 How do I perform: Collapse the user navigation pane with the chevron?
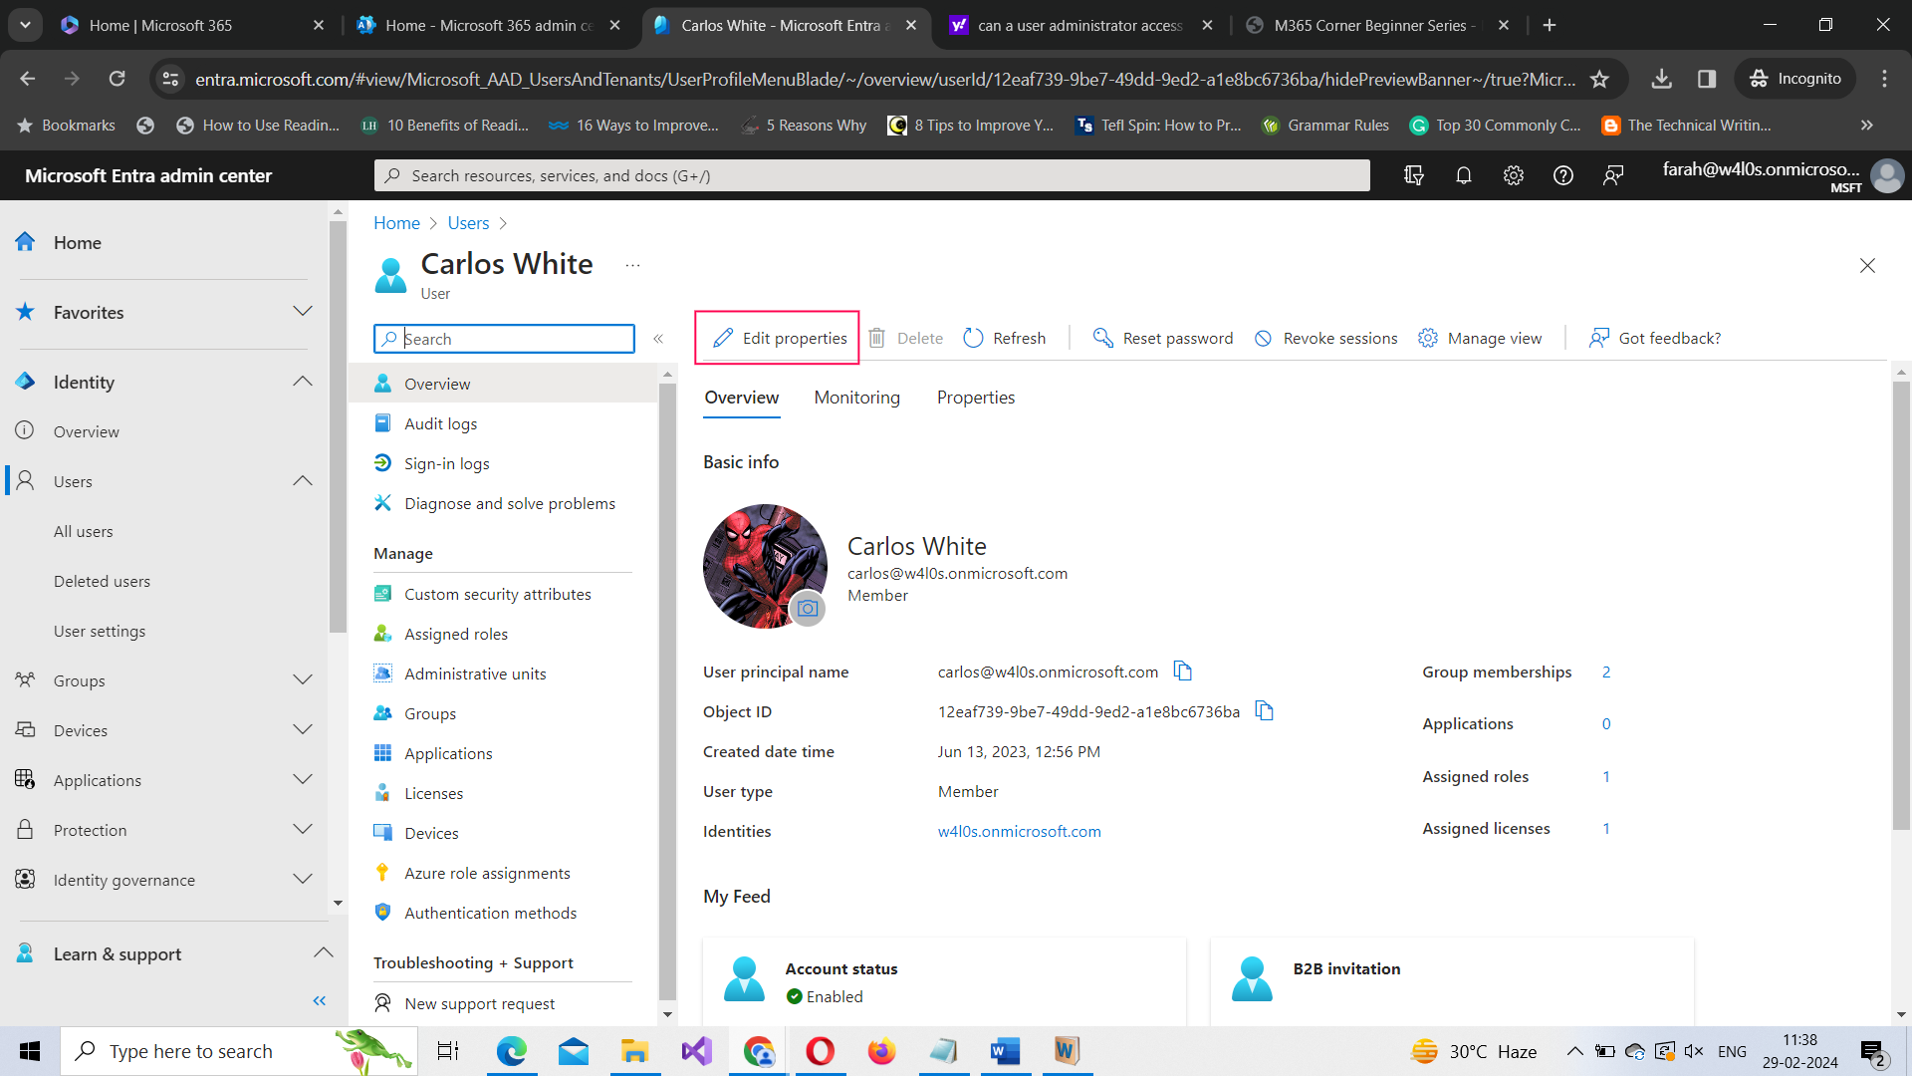[x=658, y=339]
